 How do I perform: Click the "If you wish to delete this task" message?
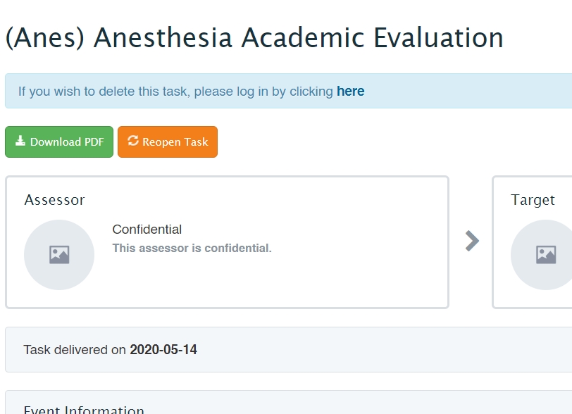[x=104, y=91]
